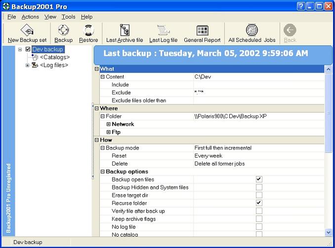Start a job with the Backup icon
The width and height of the screenshot is (335, 248).
click(x=63, y=30)
